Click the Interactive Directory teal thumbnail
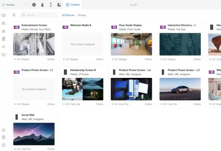Viewport: 221px width, 151px height. click(180, 44)
